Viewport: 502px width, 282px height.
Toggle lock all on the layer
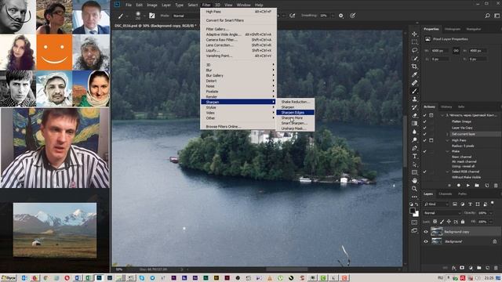tap(463, 222)
